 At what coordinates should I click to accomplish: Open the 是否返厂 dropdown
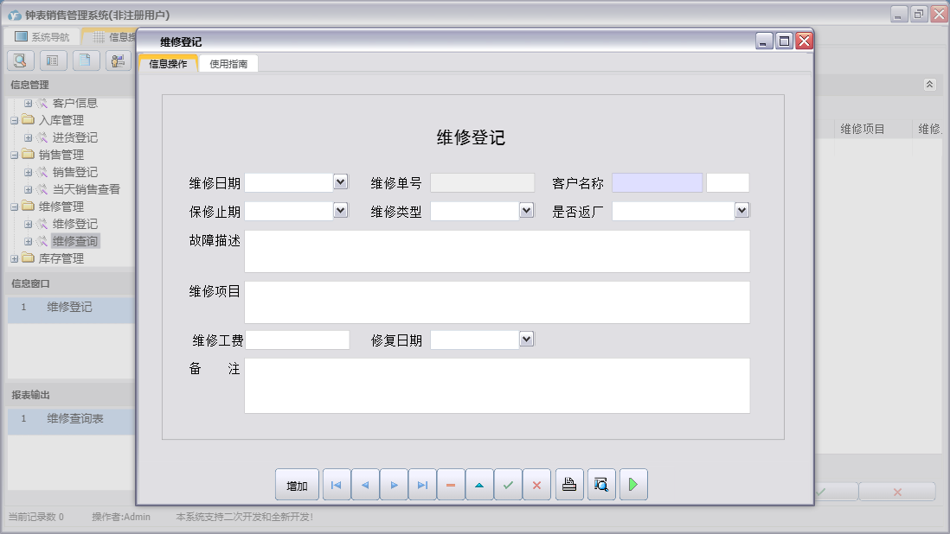point(741,210)
